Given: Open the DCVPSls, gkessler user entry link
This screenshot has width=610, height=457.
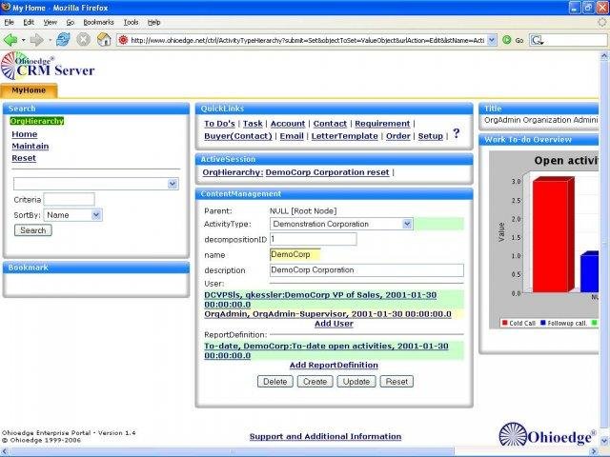Looking at the screenshot, I should point(320,300).
